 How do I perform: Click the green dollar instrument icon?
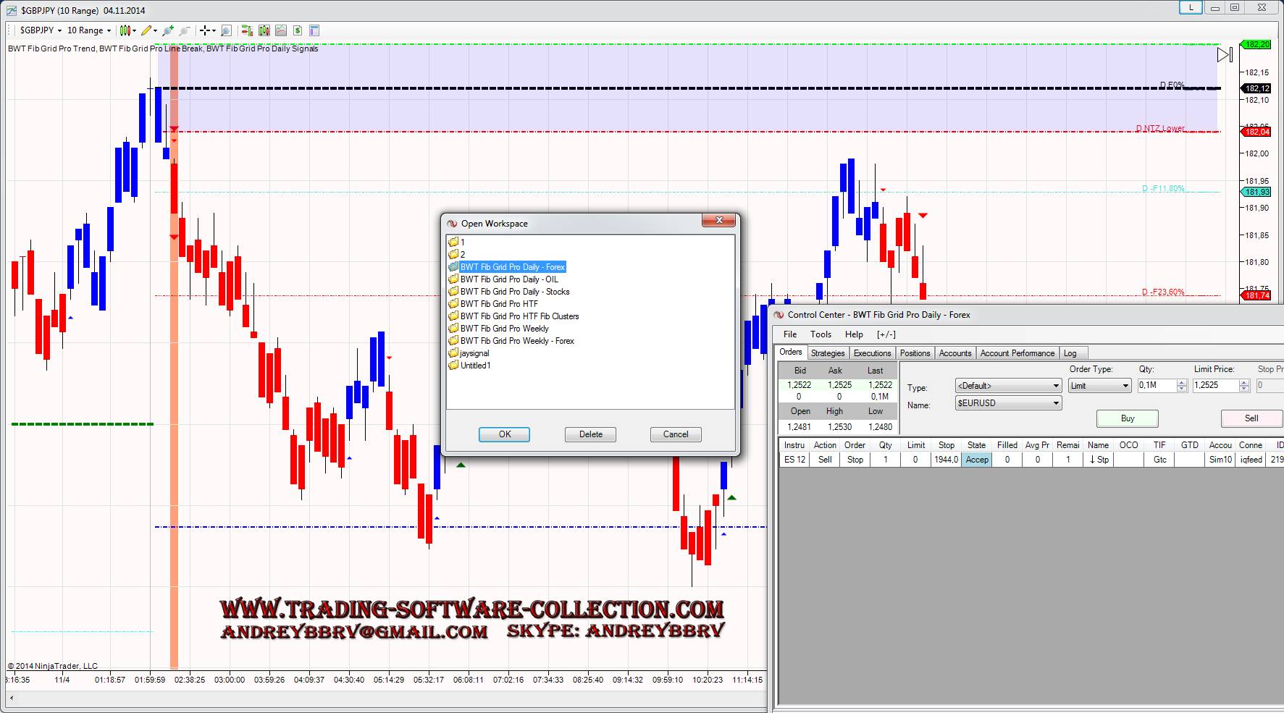pyautogui.click(x=298, y=30)
